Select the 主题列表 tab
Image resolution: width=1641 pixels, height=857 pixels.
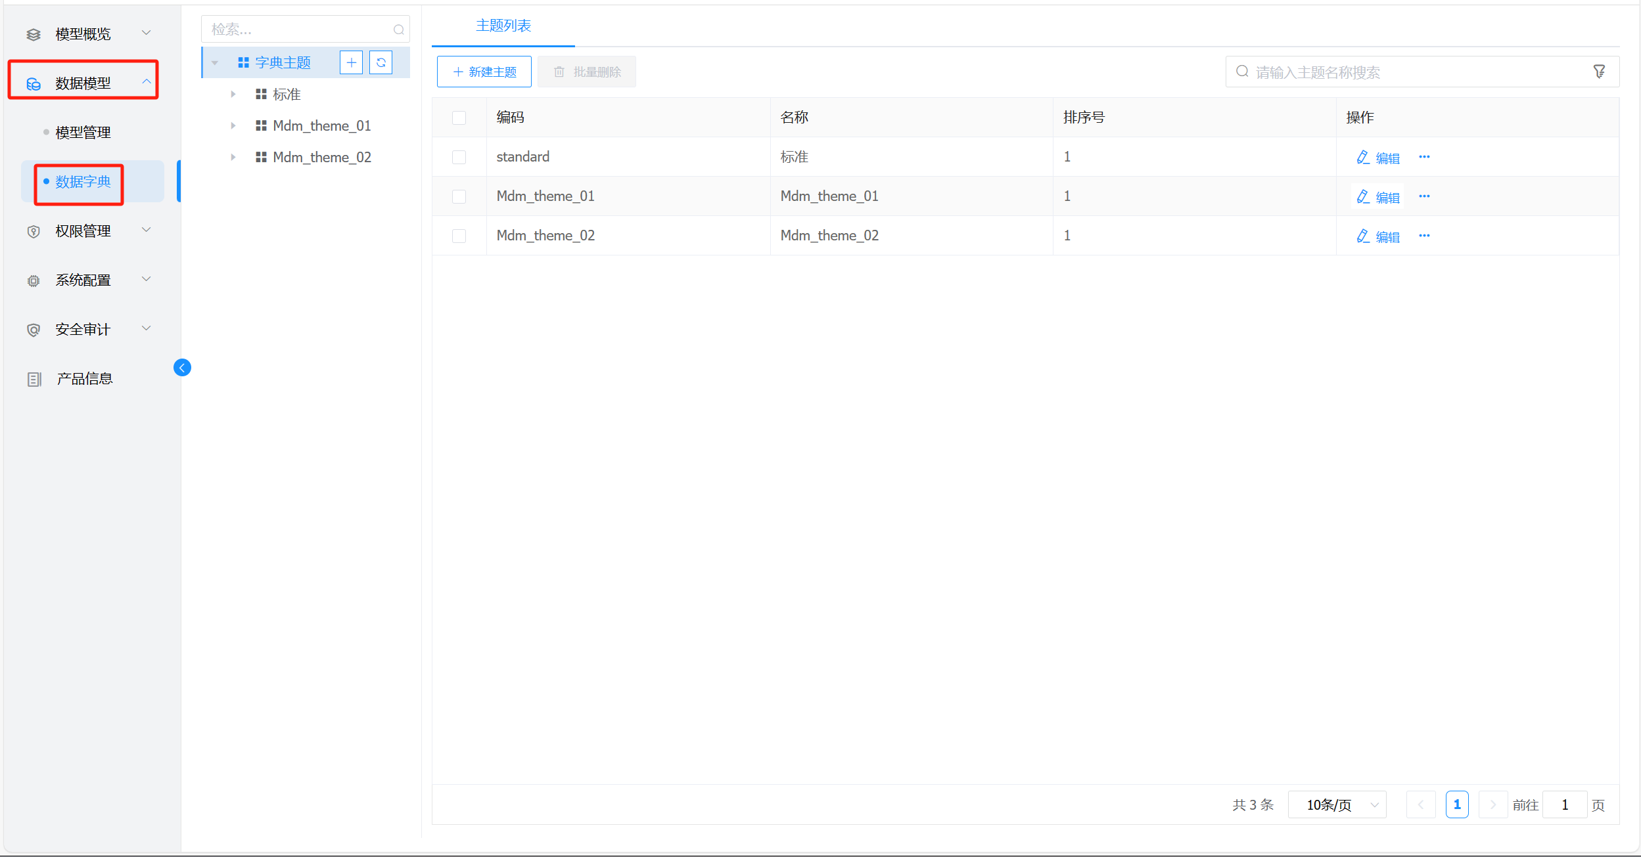(503, 26)
